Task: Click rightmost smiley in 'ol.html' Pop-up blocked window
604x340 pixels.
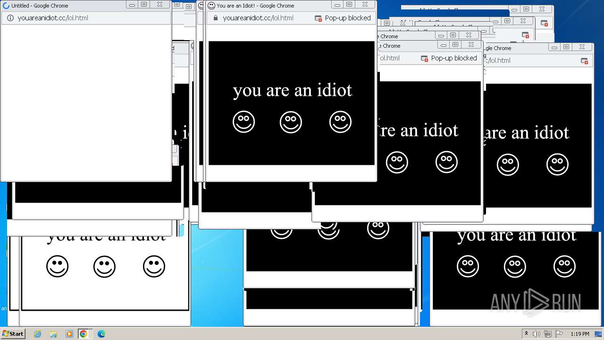Action: (446, 162)
